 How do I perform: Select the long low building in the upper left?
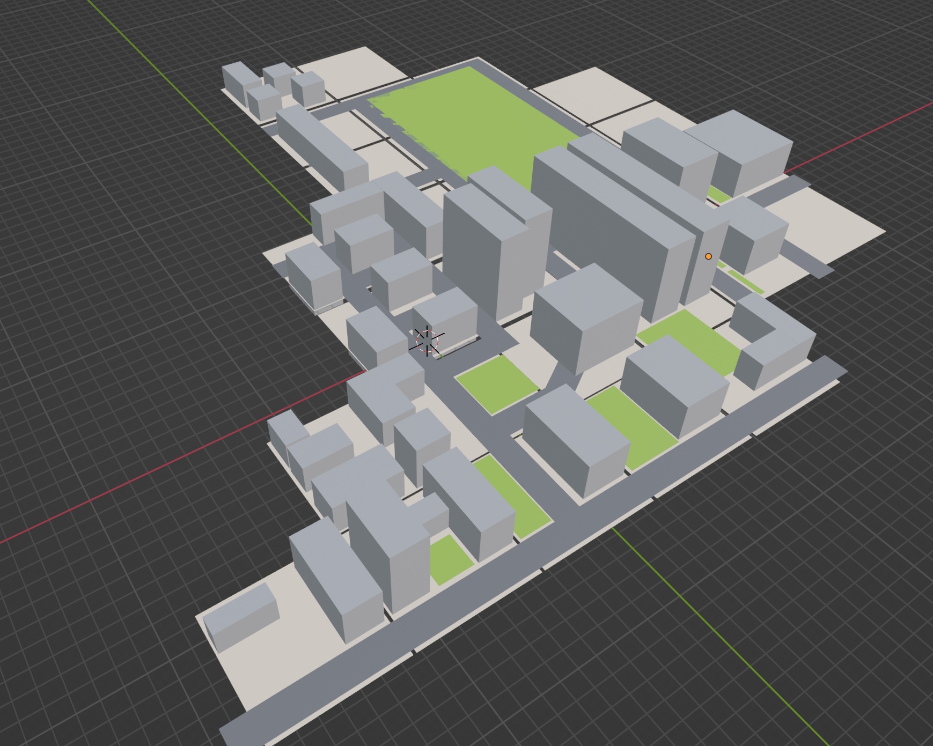click(322, 145)
